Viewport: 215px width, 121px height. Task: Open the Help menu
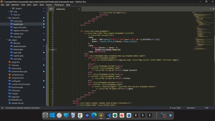[x=68, y=5]
